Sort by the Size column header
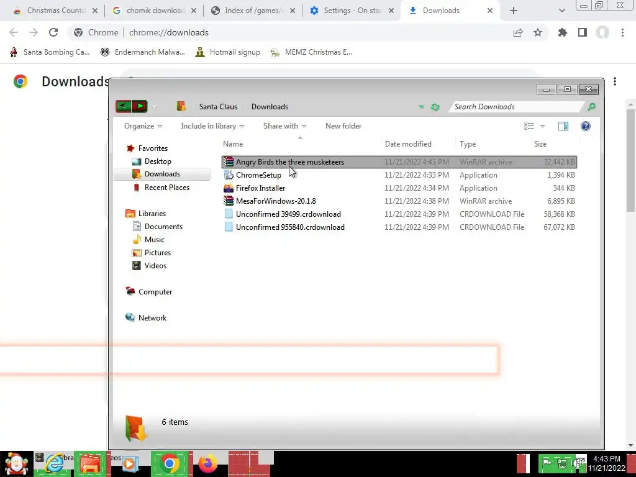 [540, 144]
